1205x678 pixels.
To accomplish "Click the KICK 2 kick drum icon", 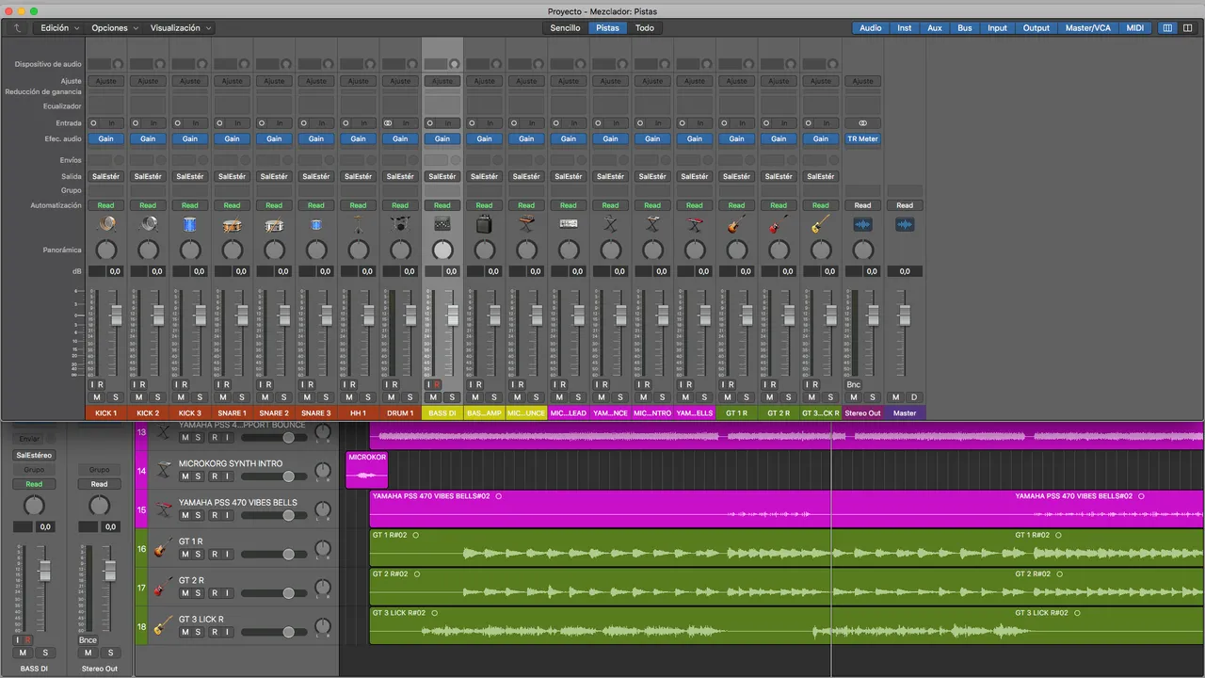I will 148,224.
